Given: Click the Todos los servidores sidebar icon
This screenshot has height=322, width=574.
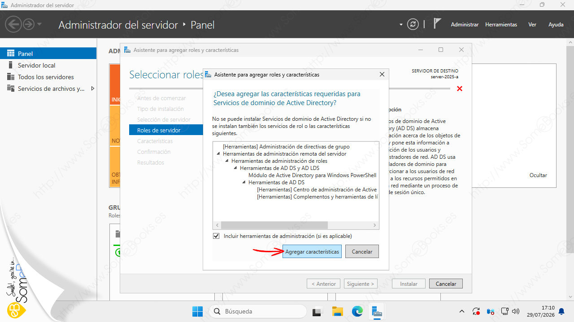Looking at the screenshot, I should click(11, 77).
